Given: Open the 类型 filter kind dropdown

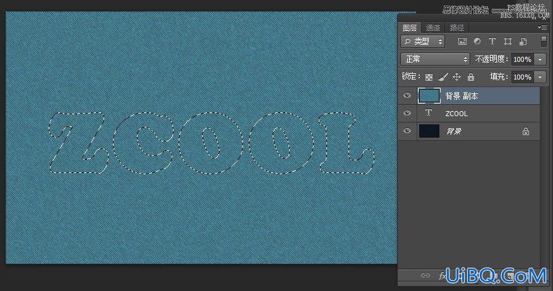Looking at the screenshot, I should click(x=422, y=42).
